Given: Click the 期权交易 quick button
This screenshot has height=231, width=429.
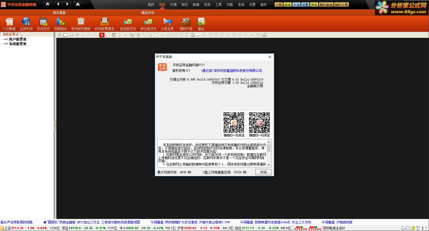Looking at the screenshot, I should click(342, 5).
